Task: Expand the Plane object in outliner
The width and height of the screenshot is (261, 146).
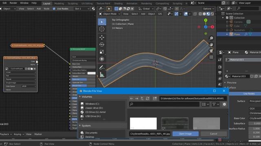Action: [x=227, y=34]
